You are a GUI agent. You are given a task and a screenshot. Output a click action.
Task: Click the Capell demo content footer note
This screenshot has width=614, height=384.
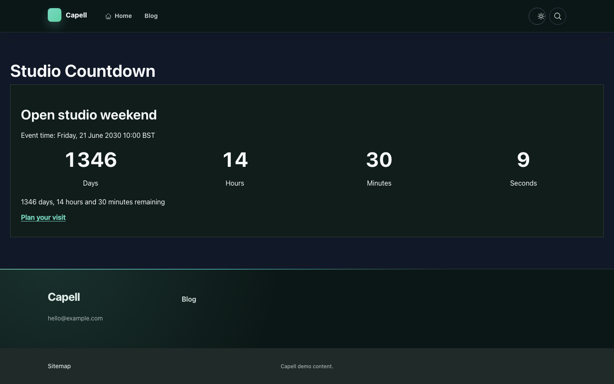click(x=307, y=367)
